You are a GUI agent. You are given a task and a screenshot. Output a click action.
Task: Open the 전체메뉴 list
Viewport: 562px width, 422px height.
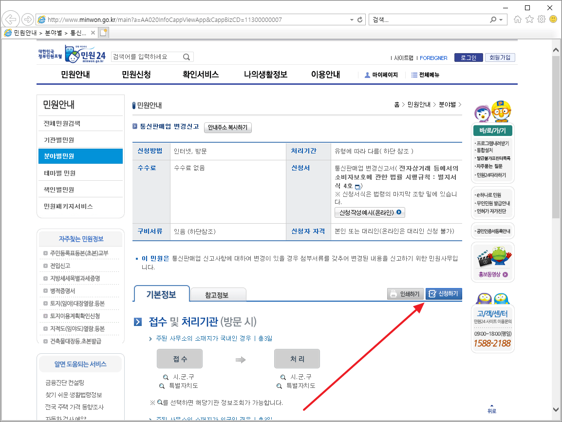coord(426,75)
